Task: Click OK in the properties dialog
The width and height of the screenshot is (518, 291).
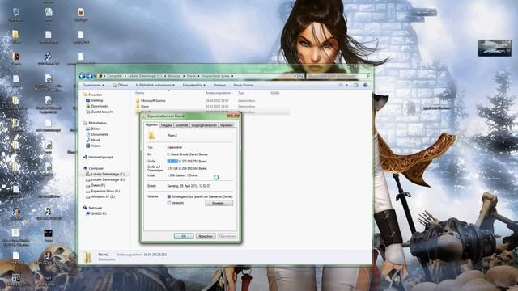Action: (x=184, y=236)
